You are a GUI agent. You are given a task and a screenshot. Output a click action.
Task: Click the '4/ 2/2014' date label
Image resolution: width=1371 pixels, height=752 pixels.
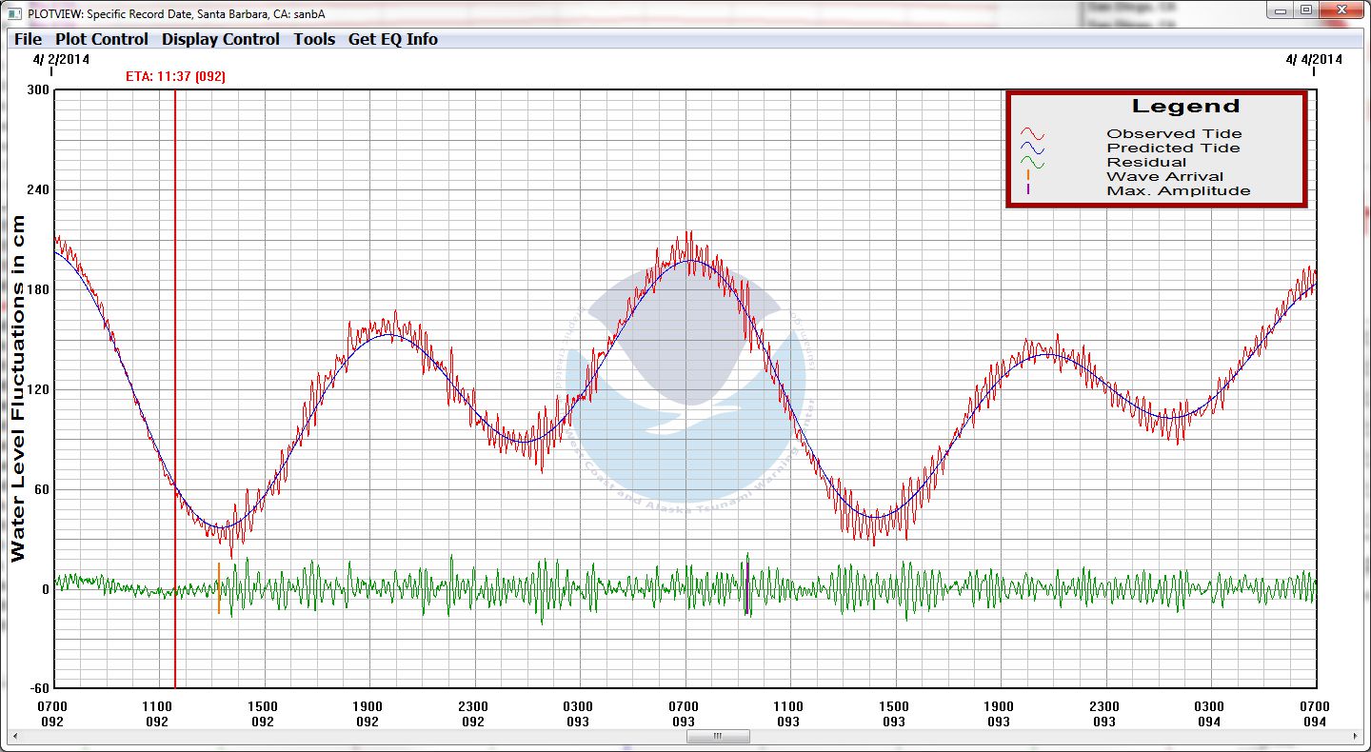click(x=61, y=59)
